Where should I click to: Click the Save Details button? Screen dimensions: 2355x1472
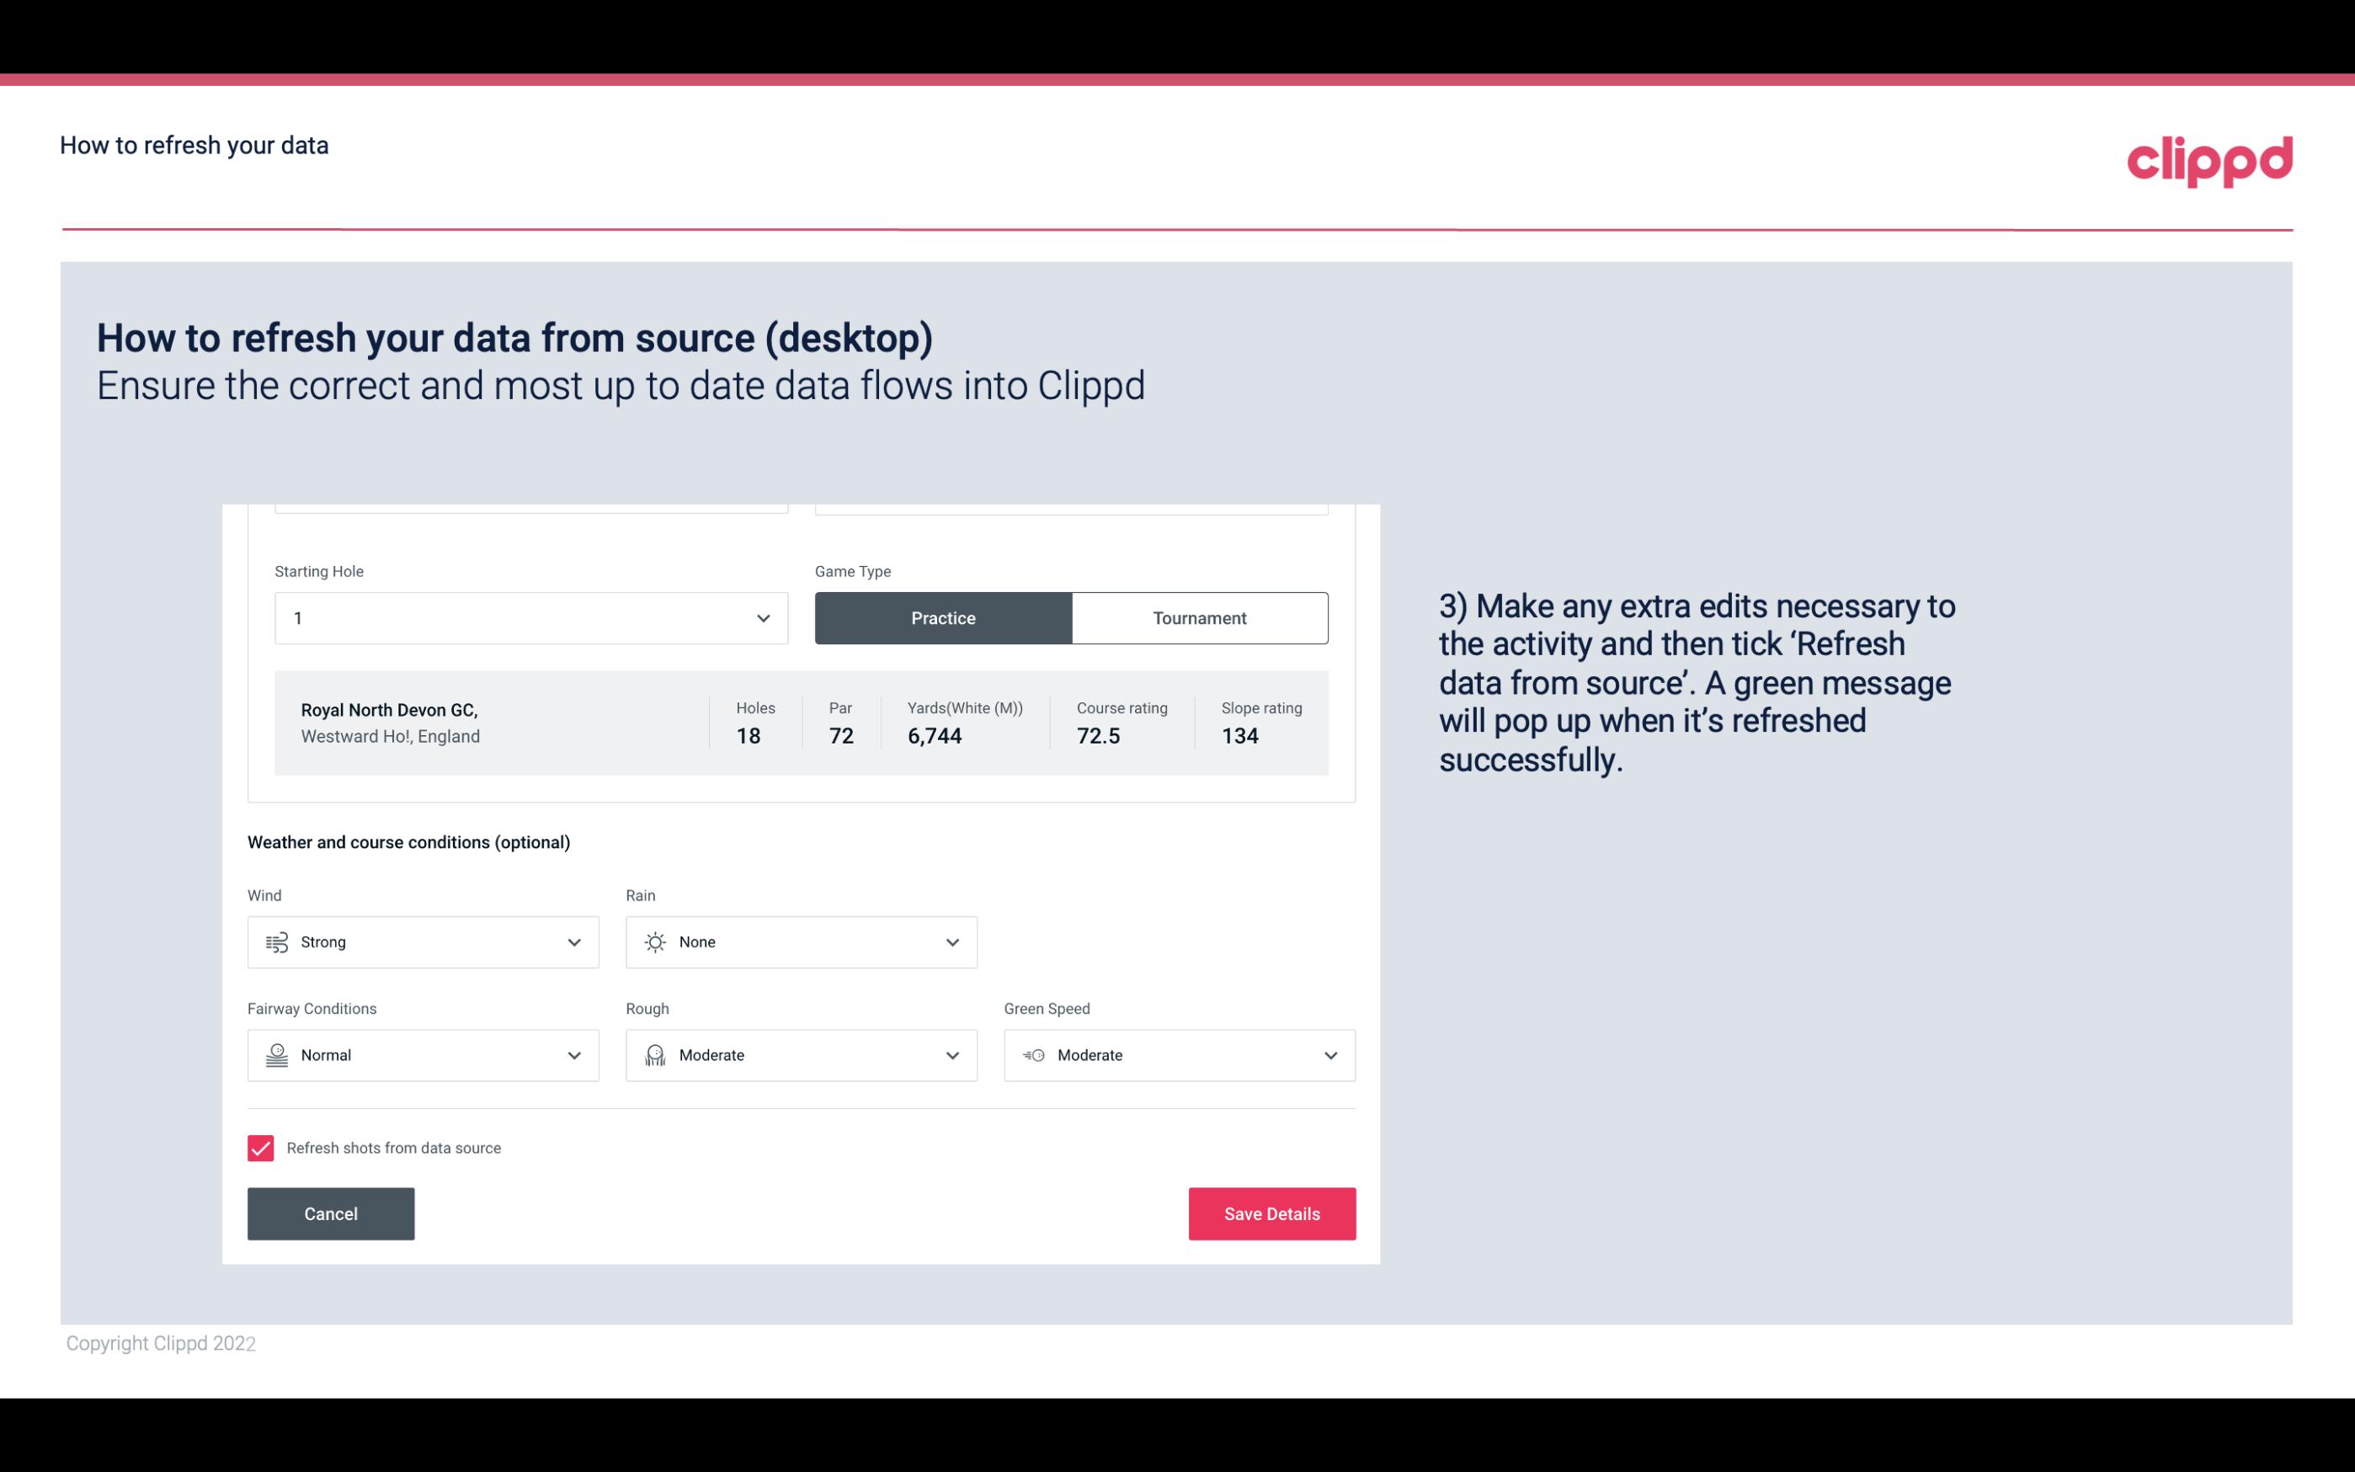point(1271,1213)
